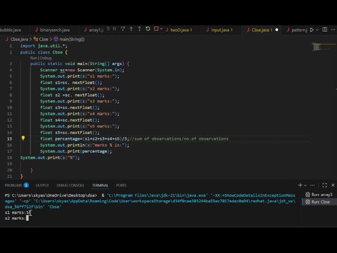This screenshot has width=337, height=253.
Task: Grab the debug toolbar drag handle
Action: [108, 29]
